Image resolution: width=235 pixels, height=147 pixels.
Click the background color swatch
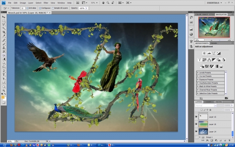tap(5, 99)
